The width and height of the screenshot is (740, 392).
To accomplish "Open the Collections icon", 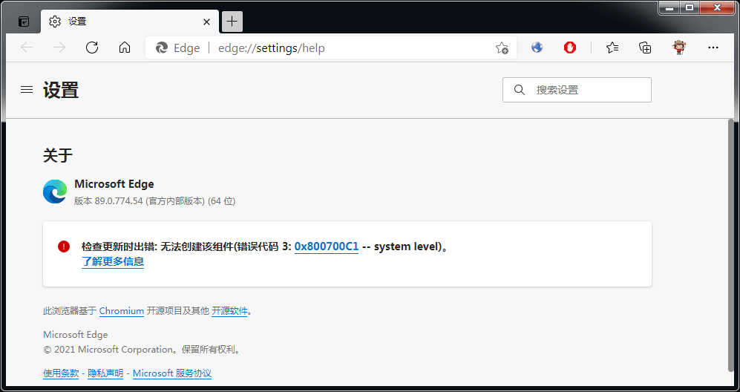I will pos(645,48).
